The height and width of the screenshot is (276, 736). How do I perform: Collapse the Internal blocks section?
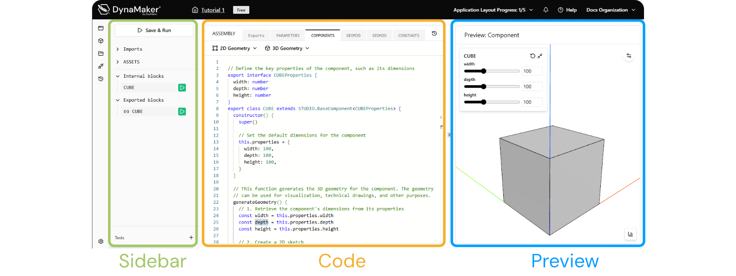pos(139,76)
